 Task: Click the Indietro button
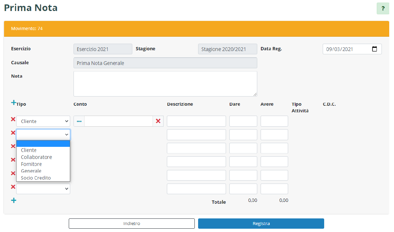tap(132, 224)
